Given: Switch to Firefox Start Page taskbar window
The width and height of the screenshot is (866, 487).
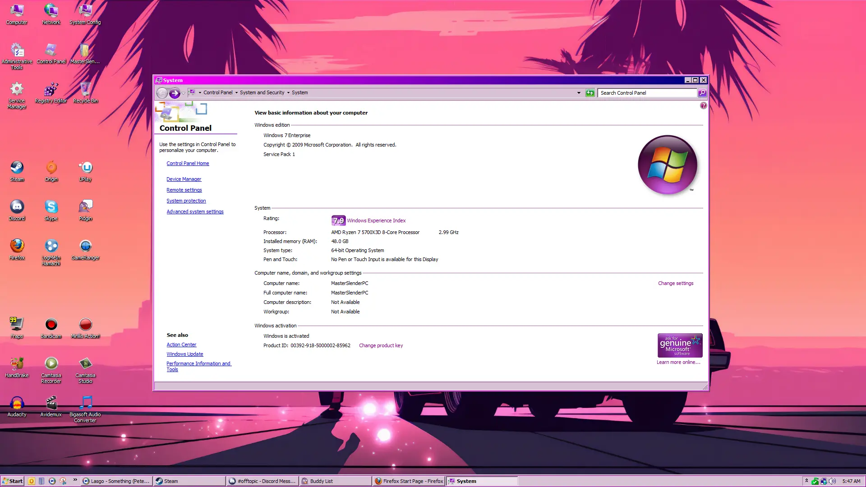Looking at the screenshot, I should pyautogui.click(x=409, y=481).
